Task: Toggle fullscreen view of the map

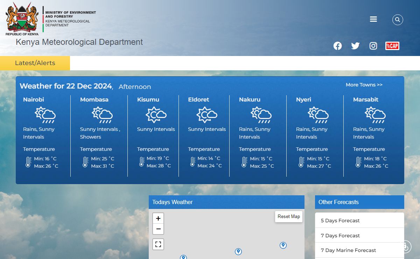Action: click(158, 244)
